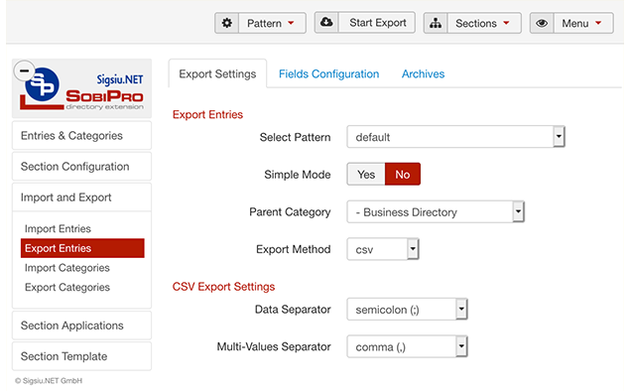Open the Multi-Values Separator dropdown
This screenshot has width=631, height=391.
pyautogui.click(x=407, y=346)
